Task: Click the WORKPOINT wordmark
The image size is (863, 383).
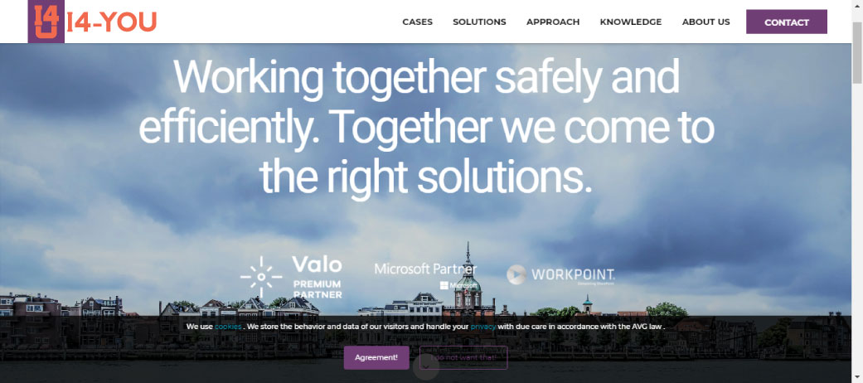Action: 573,274
